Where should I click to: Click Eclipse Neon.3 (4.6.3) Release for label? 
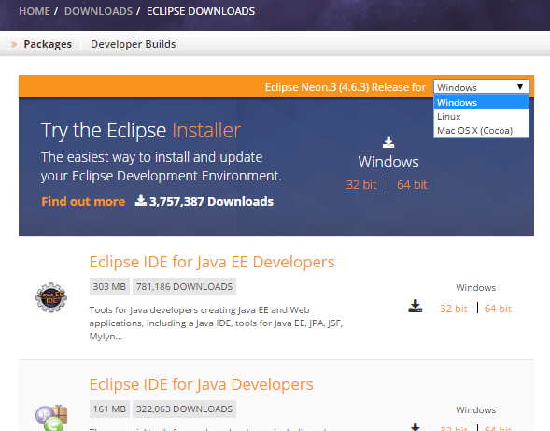point(346,87)
